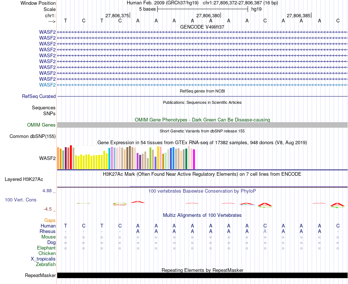This screenshot has height=284, width=348.
Task: Open Publications: Sequences in Scientific Articles title
Action: (x=202, y=102)
